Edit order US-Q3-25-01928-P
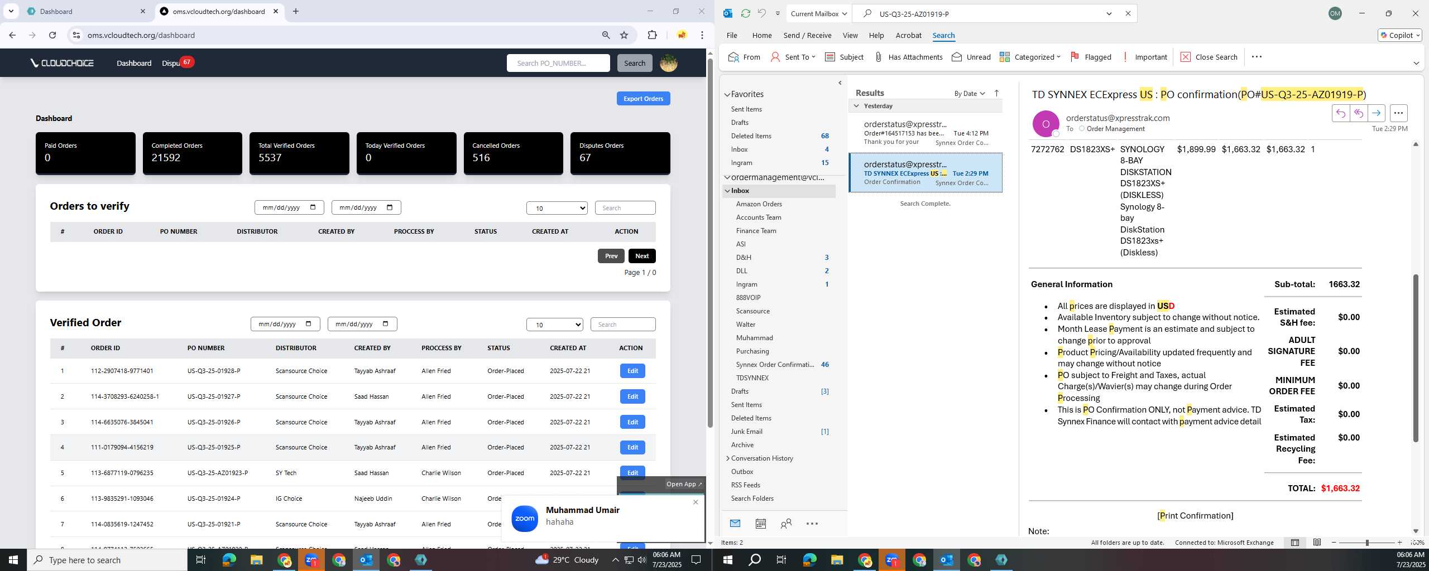 [632, 371]
